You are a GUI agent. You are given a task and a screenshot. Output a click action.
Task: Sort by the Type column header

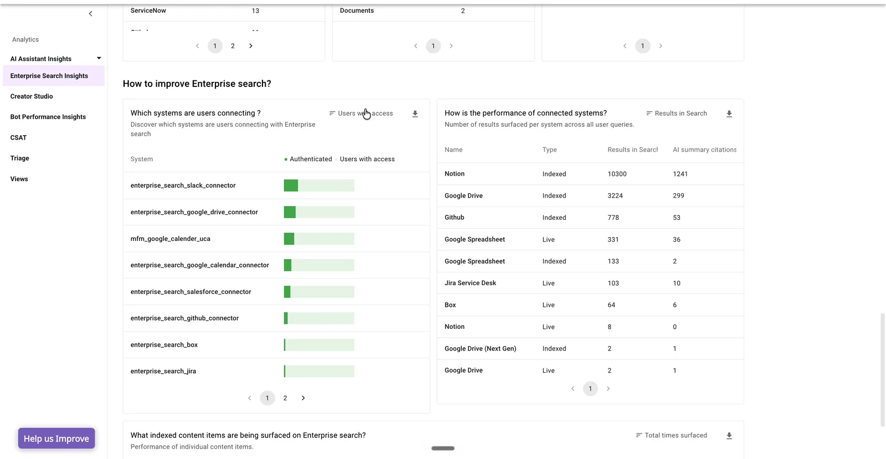[x=550, y=150]
